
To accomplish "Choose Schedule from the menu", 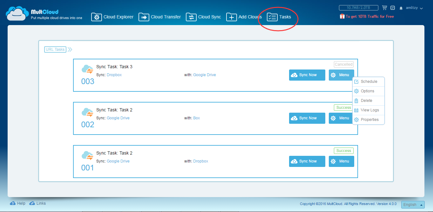I will pyautogui.click(x=369, y=82).
